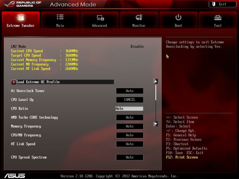
Task: Click the Current CPU Speed 3600MHz value
Action: [x=72, y=51]
